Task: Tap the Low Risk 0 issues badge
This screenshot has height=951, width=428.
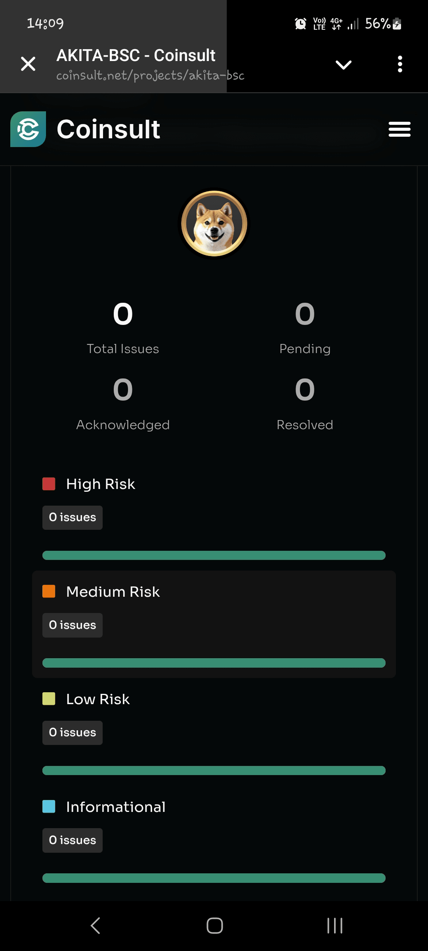Action: [73, 733]
